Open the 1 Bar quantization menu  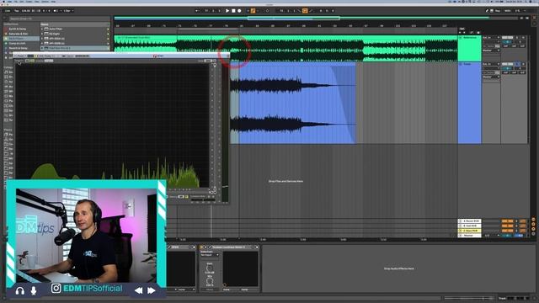[x=68, y=11]
